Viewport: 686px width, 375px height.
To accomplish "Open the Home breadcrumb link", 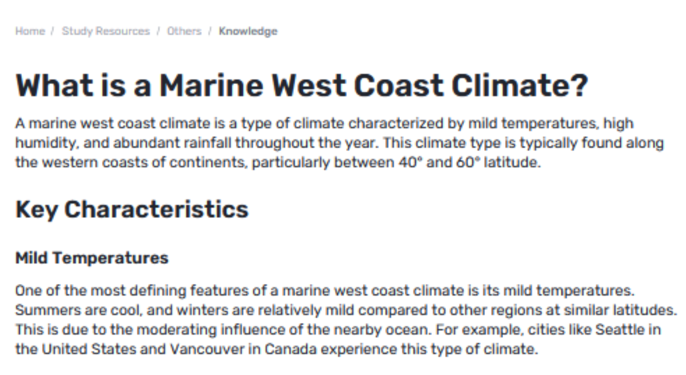I will (29, 31).
